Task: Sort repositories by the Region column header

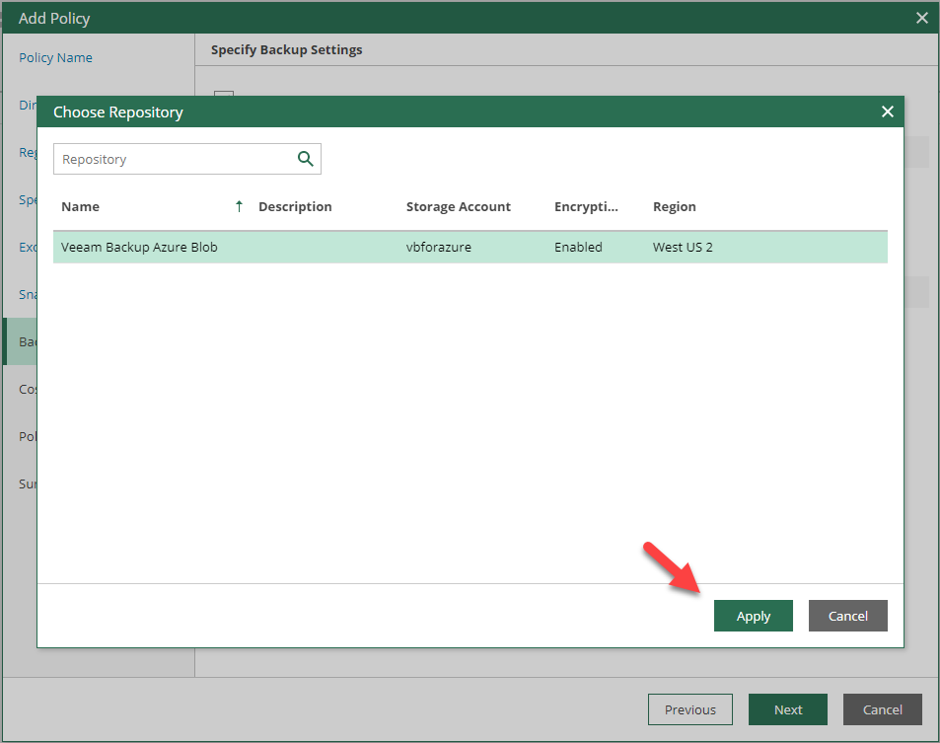Action: 674,206
